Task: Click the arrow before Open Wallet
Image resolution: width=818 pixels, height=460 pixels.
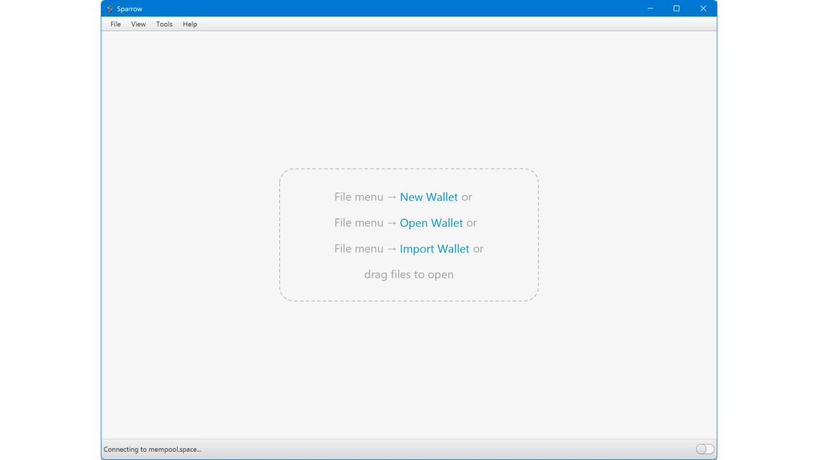Action: click(x=392, y=223)
